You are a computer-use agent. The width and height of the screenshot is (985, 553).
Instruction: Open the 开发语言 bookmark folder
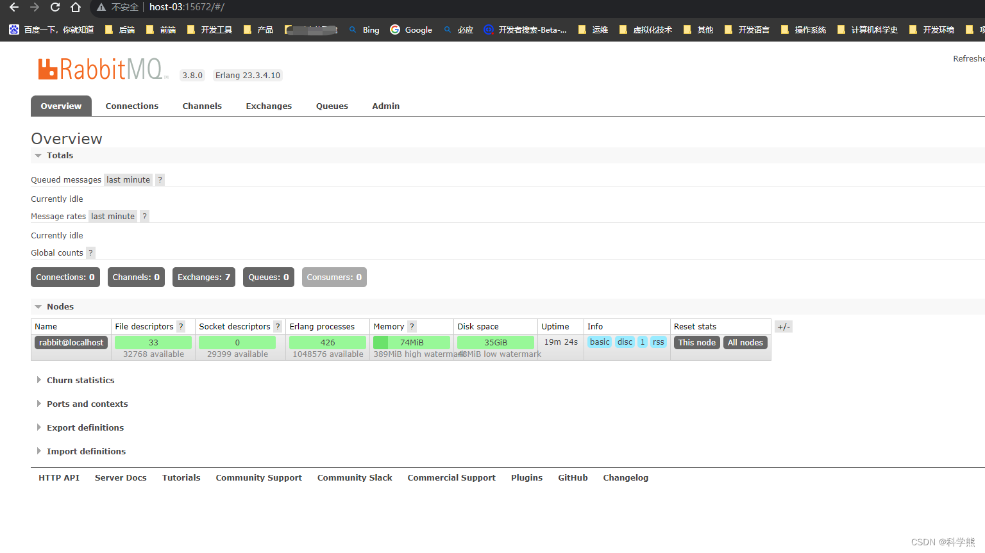pos(747,29)
